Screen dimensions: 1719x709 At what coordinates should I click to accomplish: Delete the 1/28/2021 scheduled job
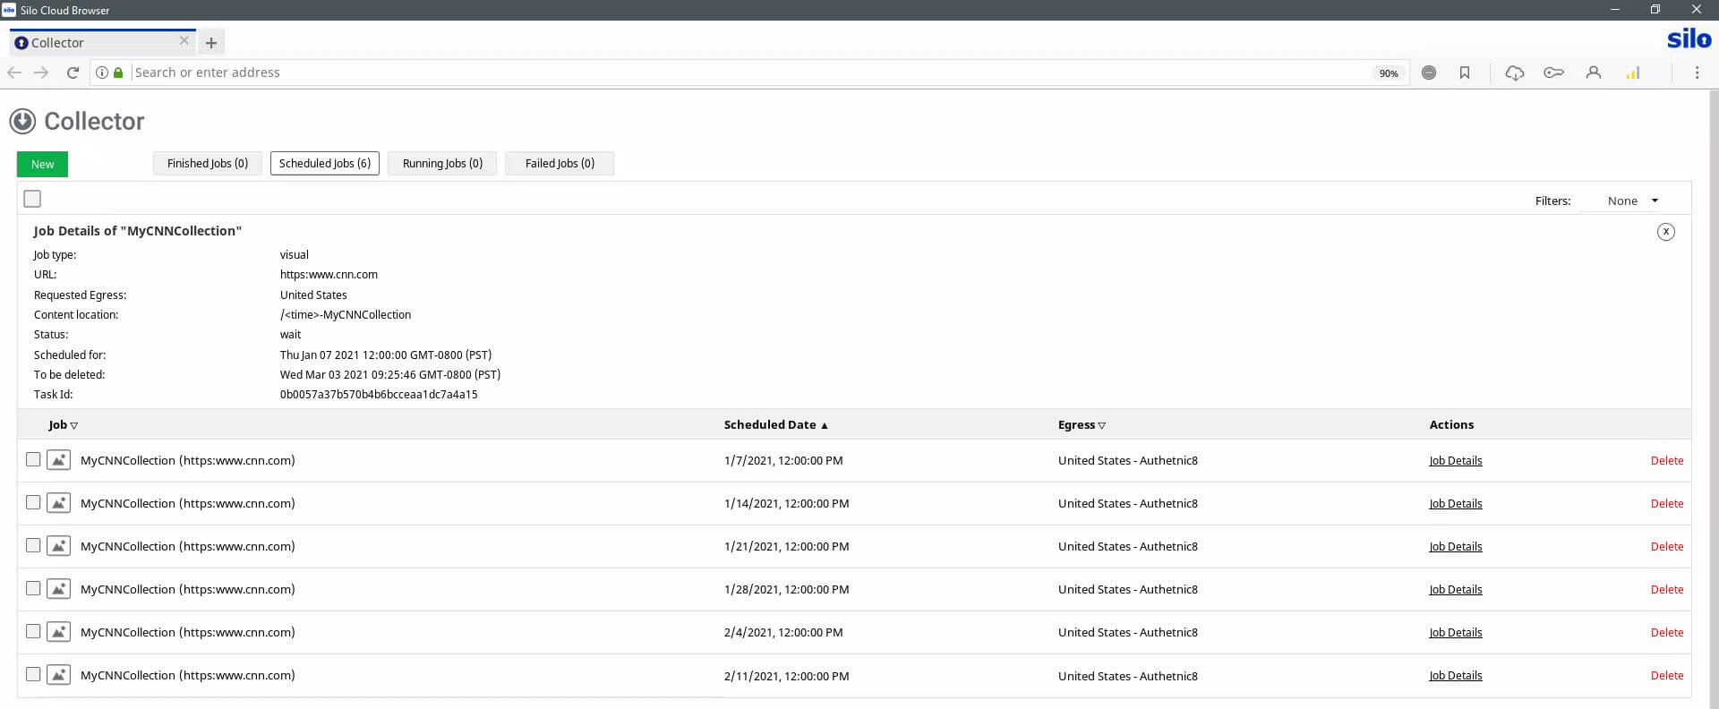pos(1666,589)
